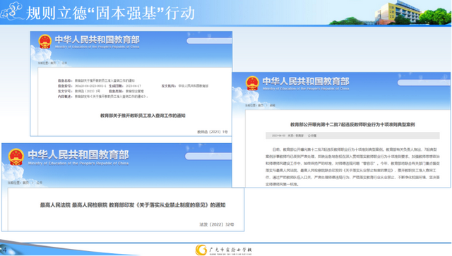452x256 pixels.
Task: Click the national emblem on the 典型案例 news page
Action: pyautogui.click(x=252, y=83)
